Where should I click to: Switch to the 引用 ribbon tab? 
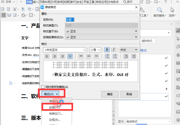tap(54, 2)
